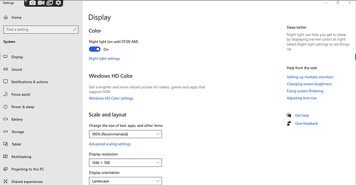Open Give feedback link
This screenshot has height=185, width=356.
click(306, 123)
